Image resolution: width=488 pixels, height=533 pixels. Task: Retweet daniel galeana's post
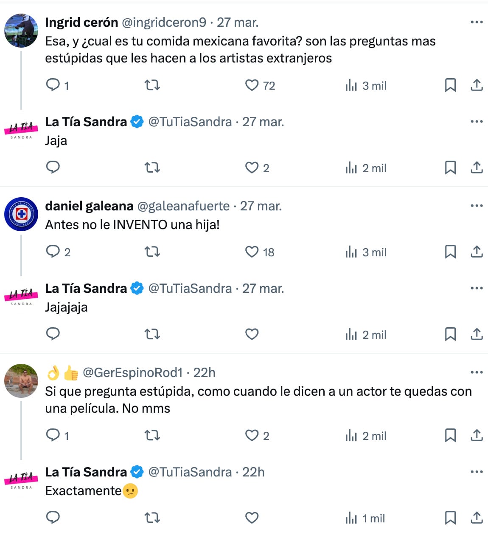[152, 252]
